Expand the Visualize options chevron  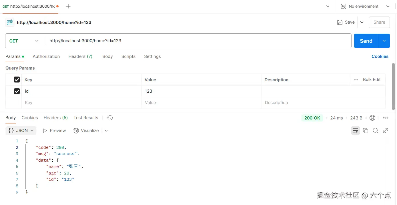point(106,131)
